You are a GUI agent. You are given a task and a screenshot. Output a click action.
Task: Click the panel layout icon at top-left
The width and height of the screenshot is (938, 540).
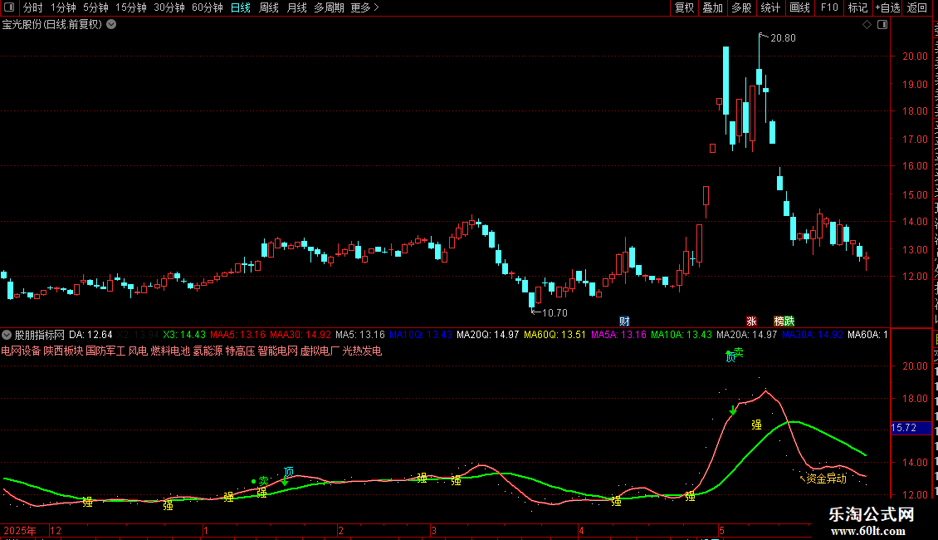pyautogui.click(x=9, y=7)
